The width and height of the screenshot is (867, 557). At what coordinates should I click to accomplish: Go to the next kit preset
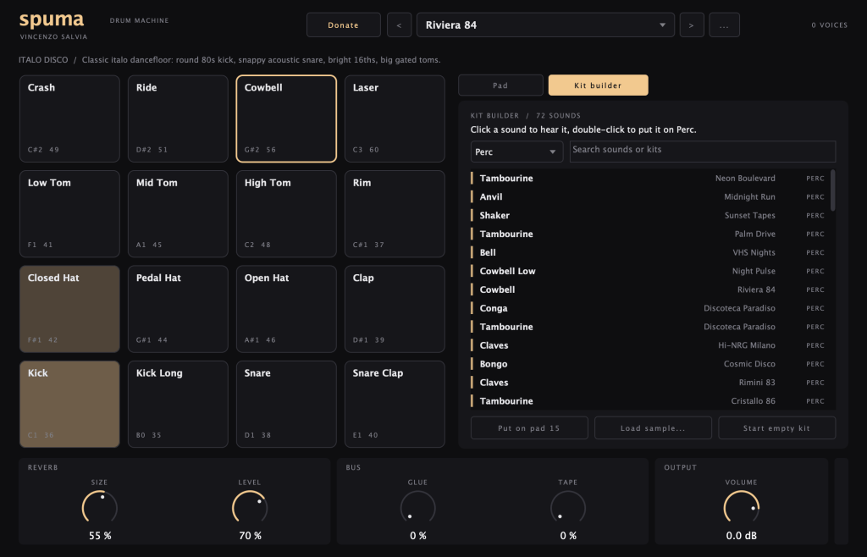pyautogui.click(x=691, y=25)
